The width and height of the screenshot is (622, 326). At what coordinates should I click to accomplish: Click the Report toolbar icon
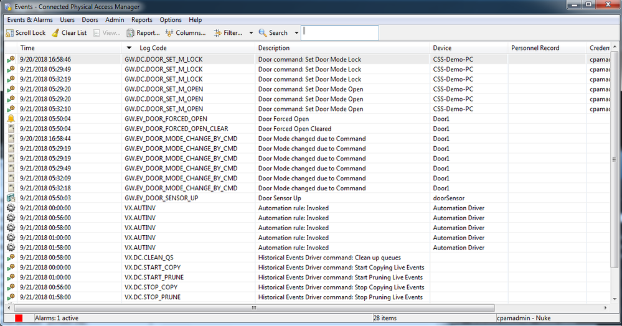[x=130, y=33]
